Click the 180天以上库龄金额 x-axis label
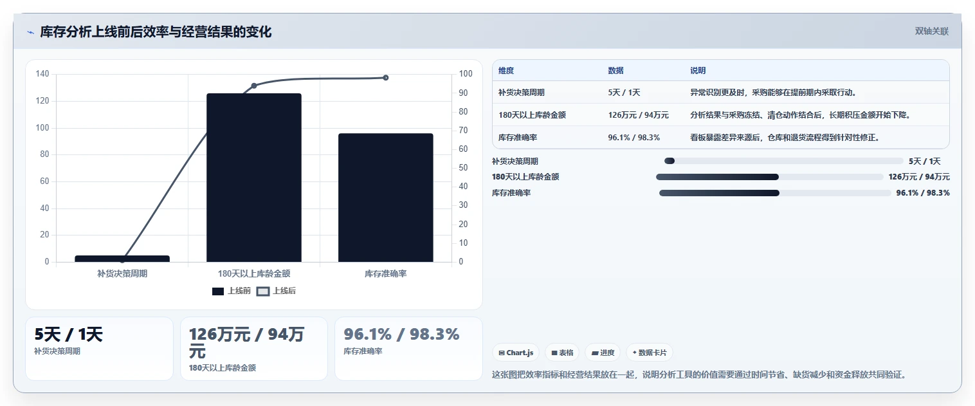The image size is (975, 406). [x=254, y=273]
